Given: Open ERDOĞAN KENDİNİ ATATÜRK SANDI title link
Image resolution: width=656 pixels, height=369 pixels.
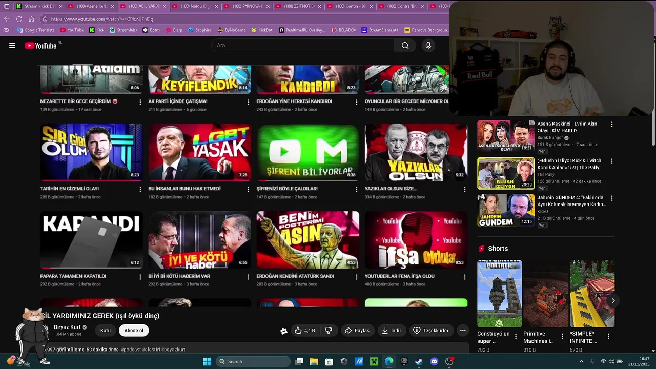Looking at the screenshot, I should 295,276.
